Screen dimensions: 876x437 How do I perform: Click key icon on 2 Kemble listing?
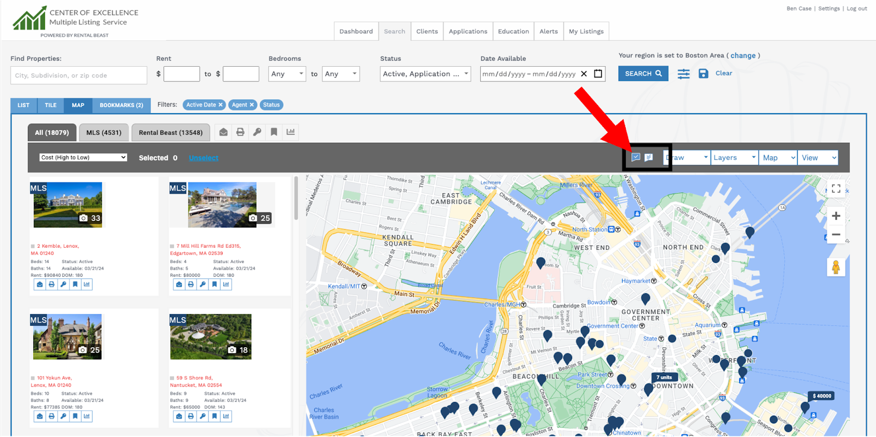[x=64, y=284]
